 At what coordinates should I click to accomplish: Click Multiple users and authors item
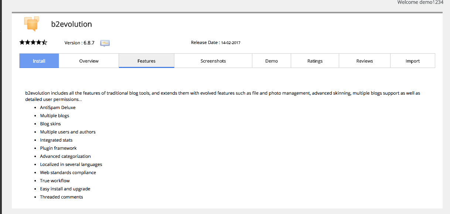click(x=68, y=132)
